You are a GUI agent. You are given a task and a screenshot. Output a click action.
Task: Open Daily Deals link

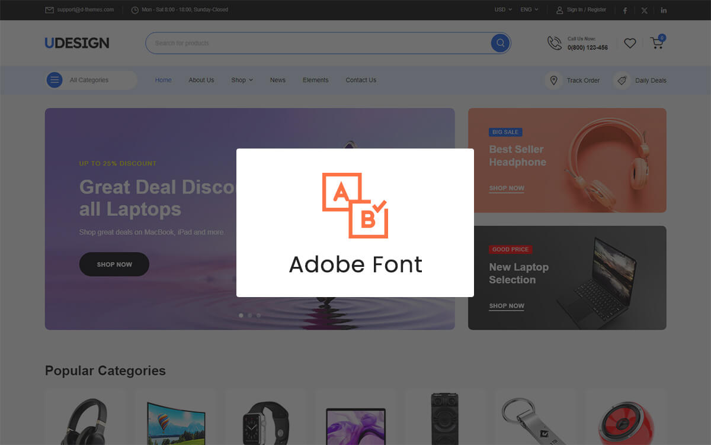650,80
